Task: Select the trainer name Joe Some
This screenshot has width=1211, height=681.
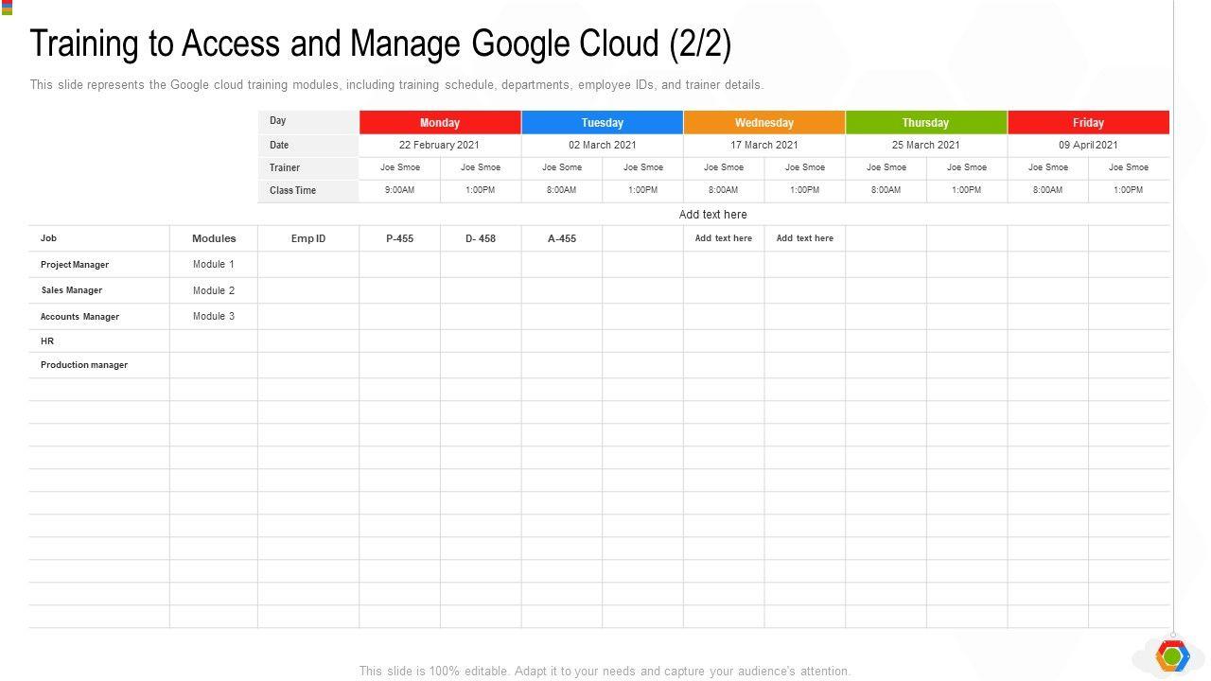Action: (562, 167)
